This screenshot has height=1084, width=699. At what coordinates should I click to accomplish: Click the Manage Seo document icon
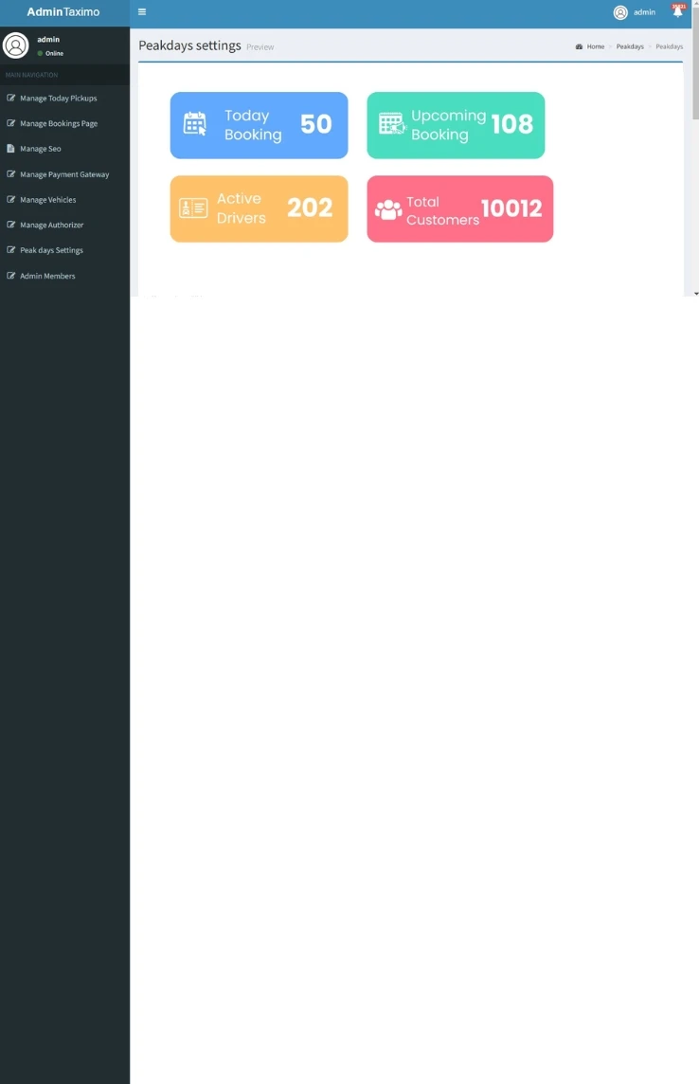click(x=10, y=149)
